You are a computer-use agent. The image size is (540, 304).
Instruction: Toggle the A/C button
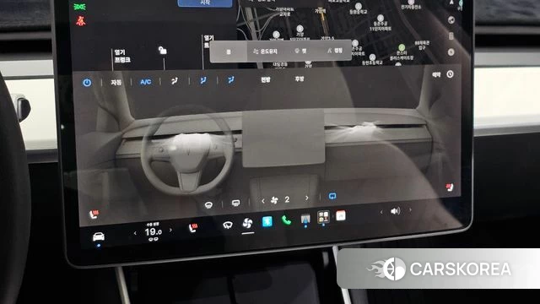(x=146, y=82)
